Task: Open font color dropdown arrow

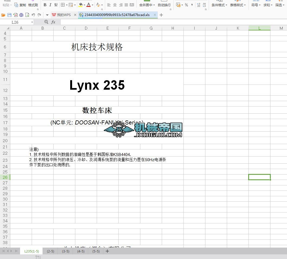Action: coord(92,5)
